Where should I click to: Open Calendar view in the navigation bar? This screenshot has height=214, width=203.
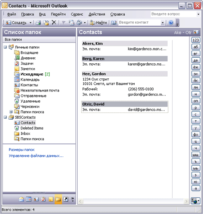[28, 199]
